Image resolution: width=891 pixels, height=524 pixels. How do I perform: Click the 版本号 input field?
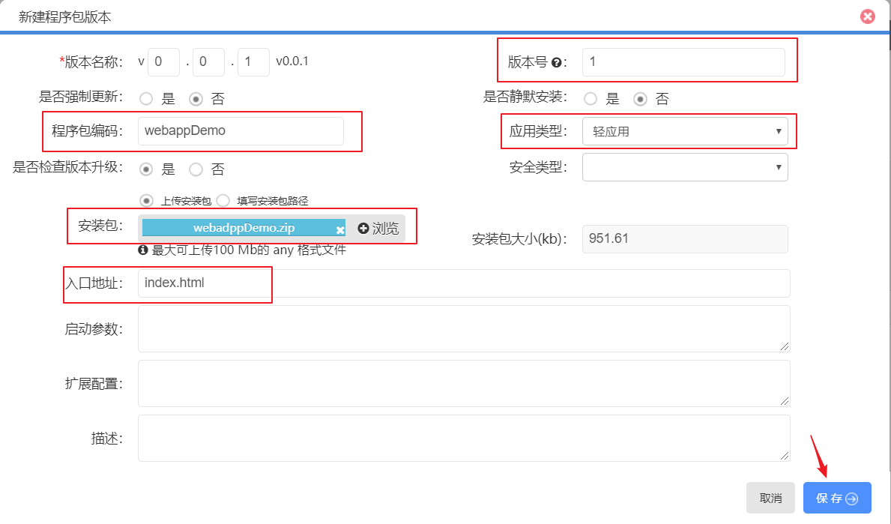pos(683,62)
